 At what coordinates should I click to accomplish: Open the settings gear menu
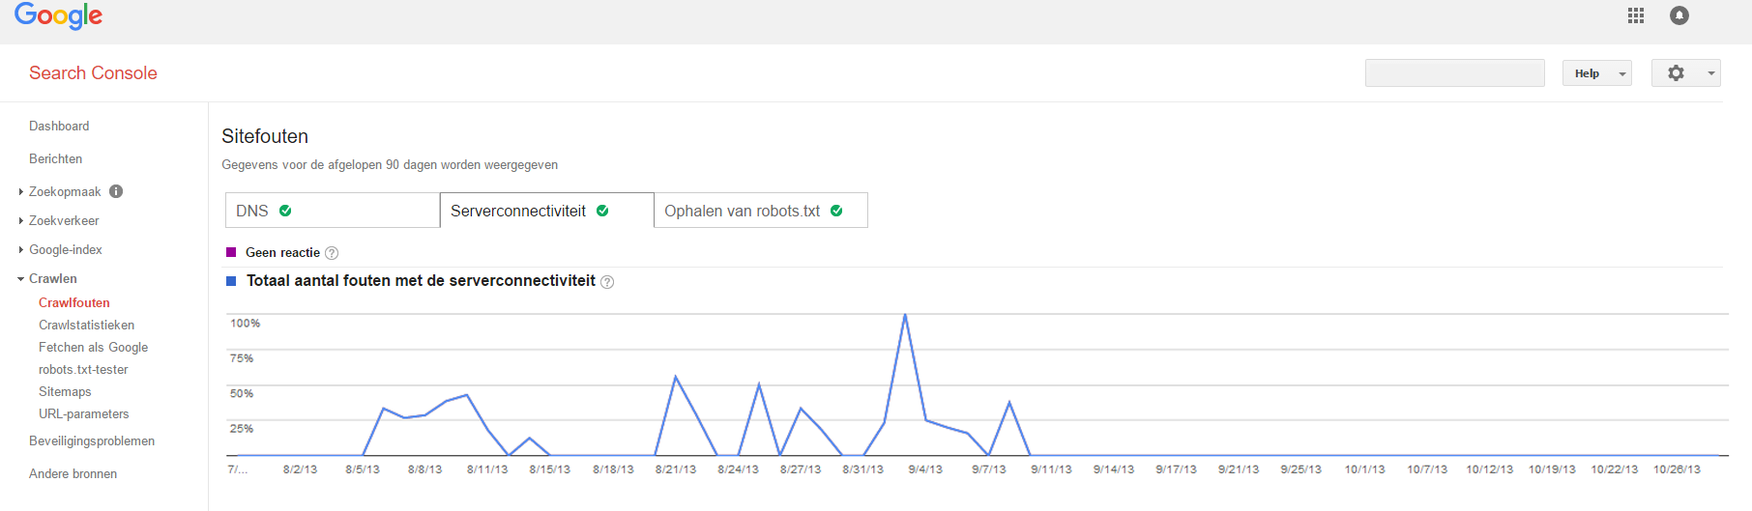coord(1685,73)
